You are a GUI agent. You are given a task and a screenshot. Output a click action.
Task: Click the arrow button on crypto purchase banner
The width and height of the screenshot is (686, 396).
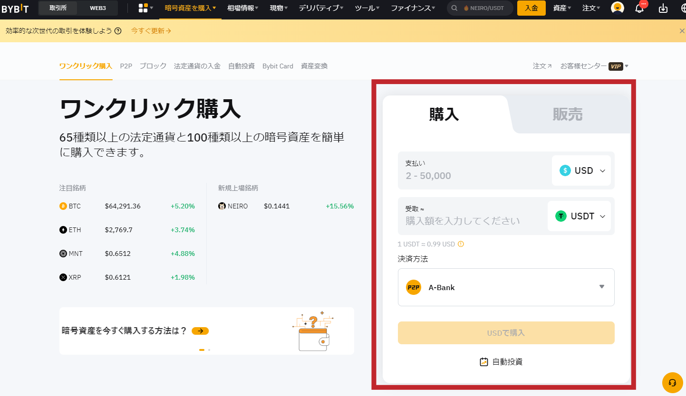(x=200, y=331)
